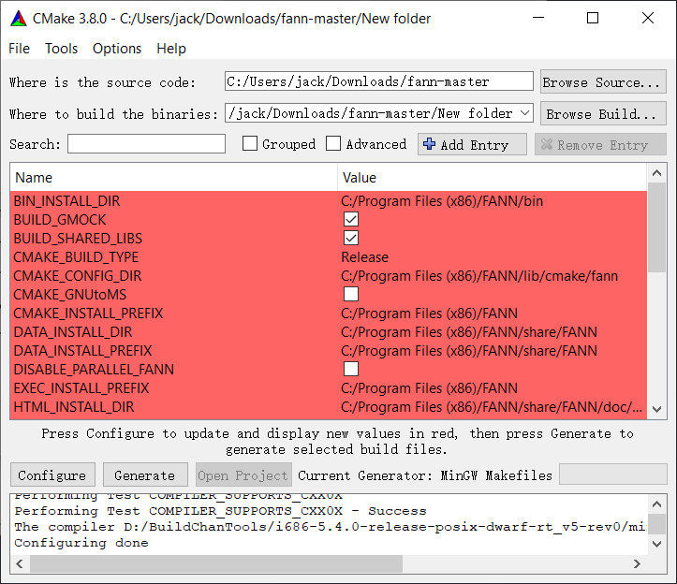Screen dimensions: 677x584
Task: Click the CMake logo icon in title bar
Action: [18, 18]
